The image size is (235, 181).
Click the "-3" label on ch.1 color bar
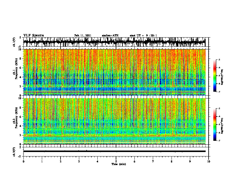219,59
